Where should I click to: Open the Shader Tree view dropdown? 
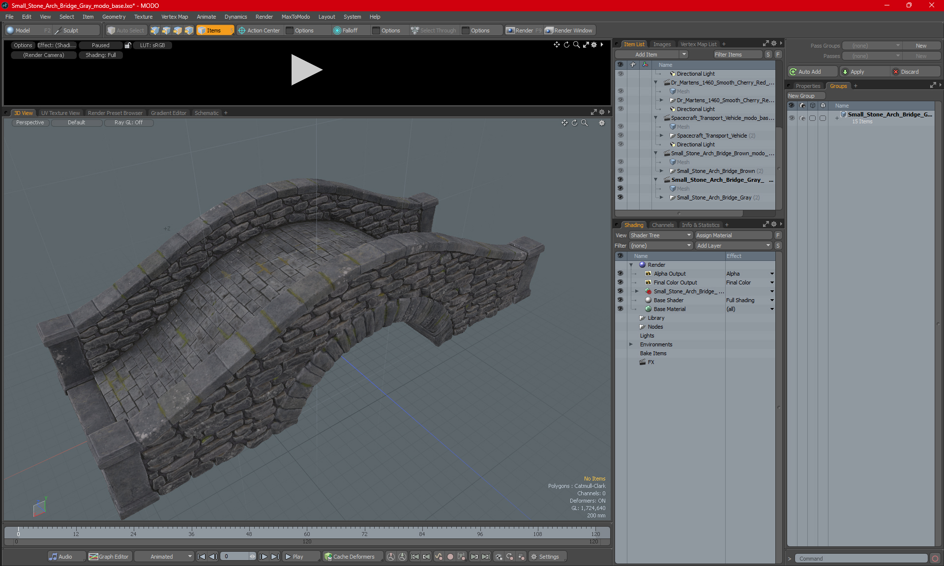(x=661, y=235)
